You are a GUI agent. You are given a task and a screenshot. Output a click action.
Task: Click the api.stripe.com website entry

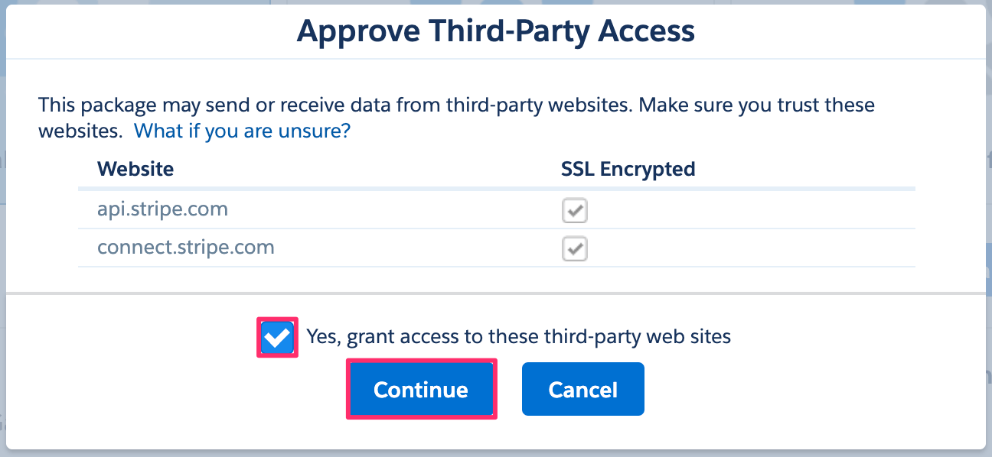(x=162, y=209)
